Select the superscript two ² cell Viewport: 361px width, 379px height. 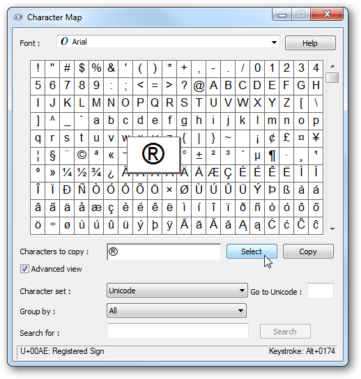[x=213, y=155]
